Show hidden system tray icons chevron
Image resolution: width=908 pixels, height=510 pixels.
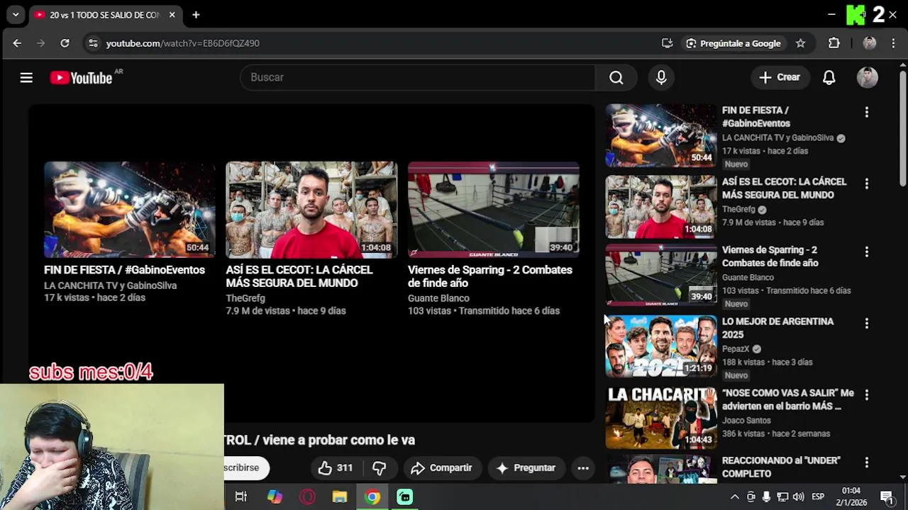pyautogui.click(x=734, y=497)
